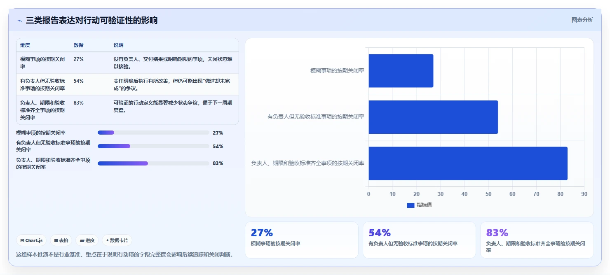Click the main title 三类报告表达对行动可验证性的影响
Screen dimensions: 610x275
[x=91, y=21]
